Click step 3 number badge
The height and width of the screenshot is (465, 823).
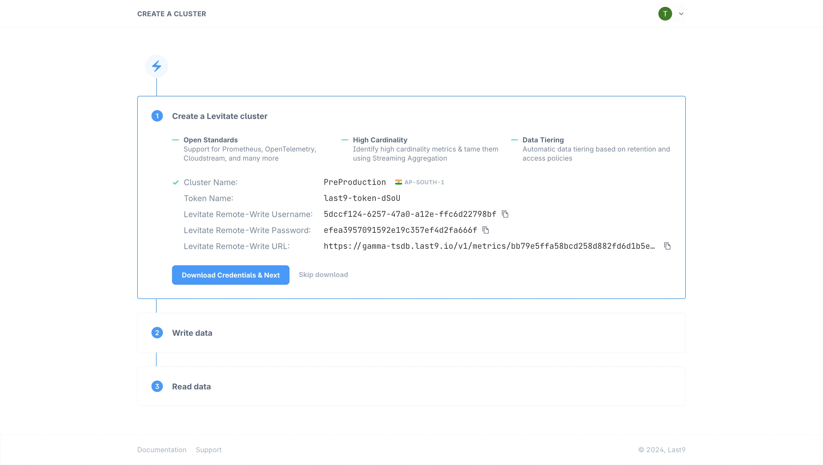(157, 387)
